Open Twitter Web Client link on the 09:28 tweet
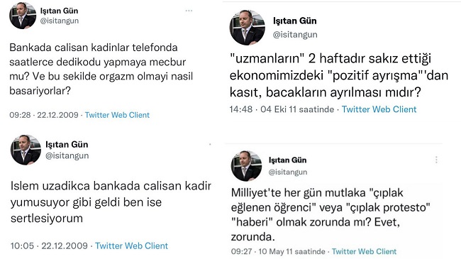Image resolution: width=461 pixels, height=259 pixels. tap(117, 115)
